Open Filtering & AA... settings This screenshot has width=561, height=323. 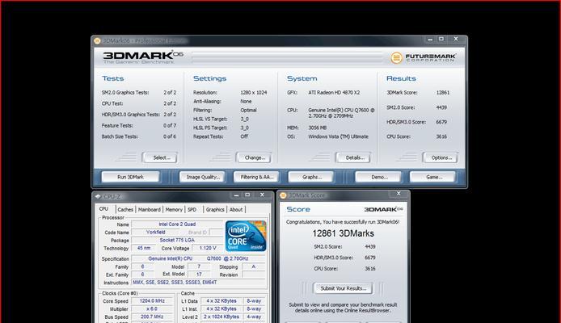256,177
